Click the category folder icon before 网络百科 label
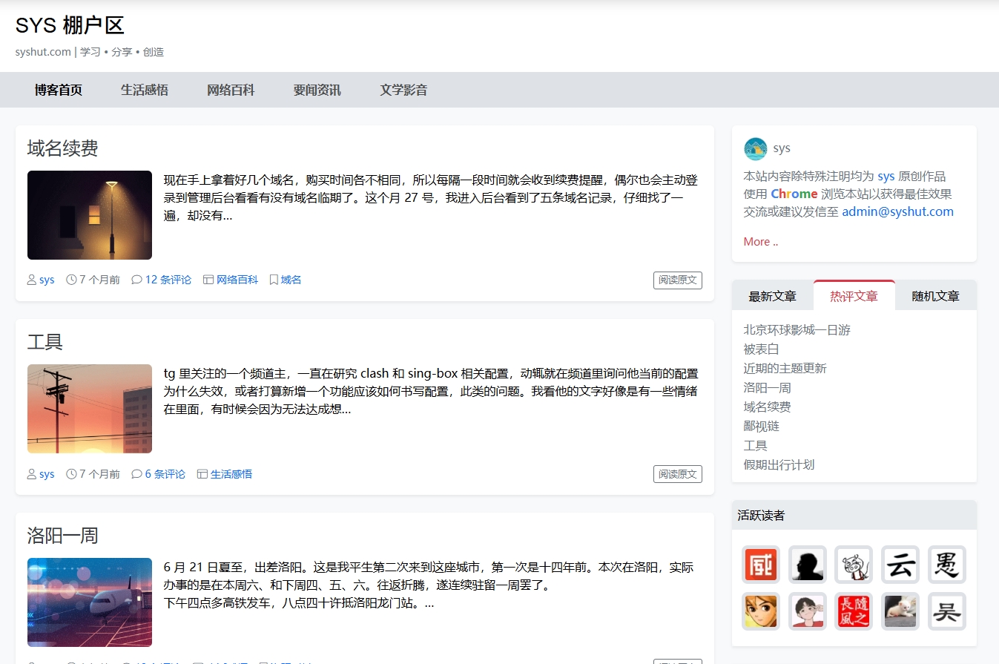 [x=208, y=279]
